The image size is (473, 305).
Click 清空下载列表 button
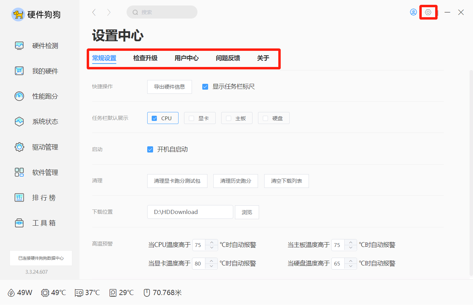[287, 181]
